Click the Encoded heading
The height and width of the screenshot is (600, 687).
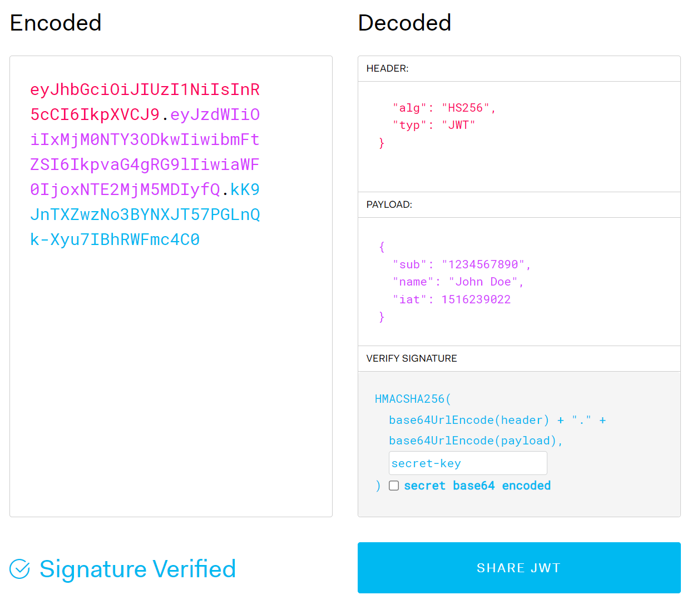56,23
